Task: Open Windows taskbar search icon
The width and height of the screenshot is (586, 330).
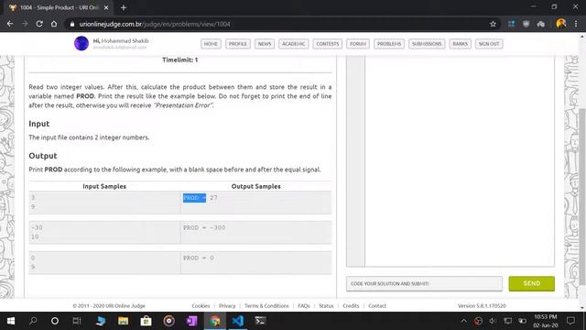Action: (x=33, y=321)
